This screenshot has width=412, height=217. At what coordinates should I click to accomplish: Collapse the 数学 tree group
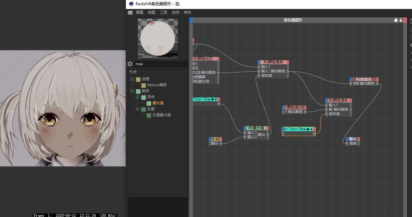pyautogui.click(x=132, y=91)
